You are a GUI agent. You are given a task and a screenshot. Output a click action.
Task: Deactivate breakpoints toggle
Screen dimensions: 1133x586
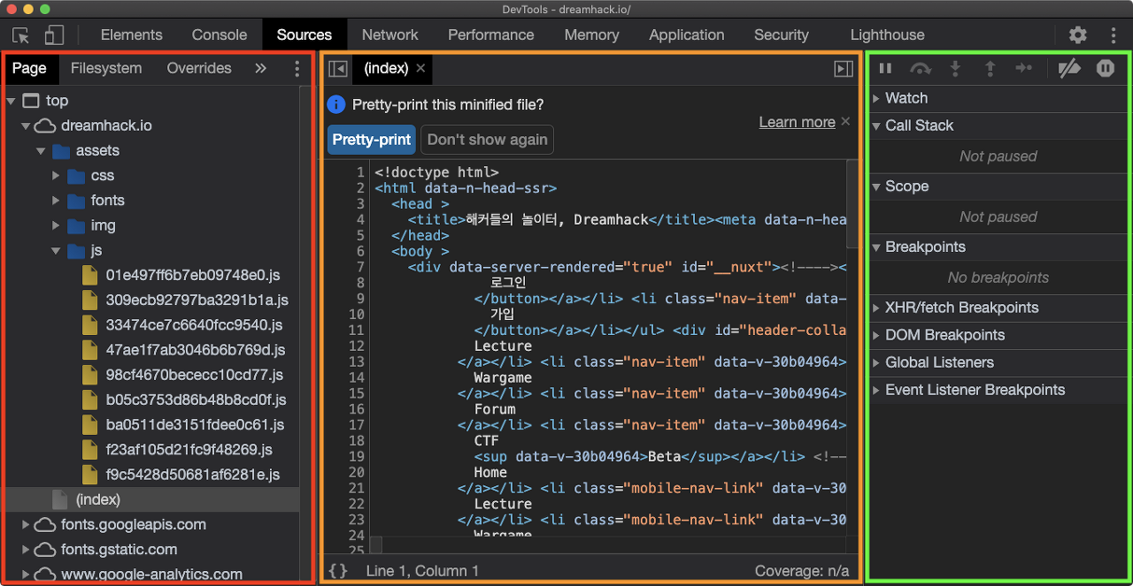coord(1069,68)
